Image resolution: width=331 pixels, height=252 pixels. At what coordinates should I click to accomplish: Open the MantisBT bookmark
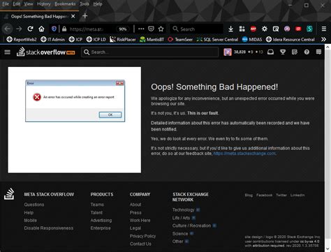152,39
